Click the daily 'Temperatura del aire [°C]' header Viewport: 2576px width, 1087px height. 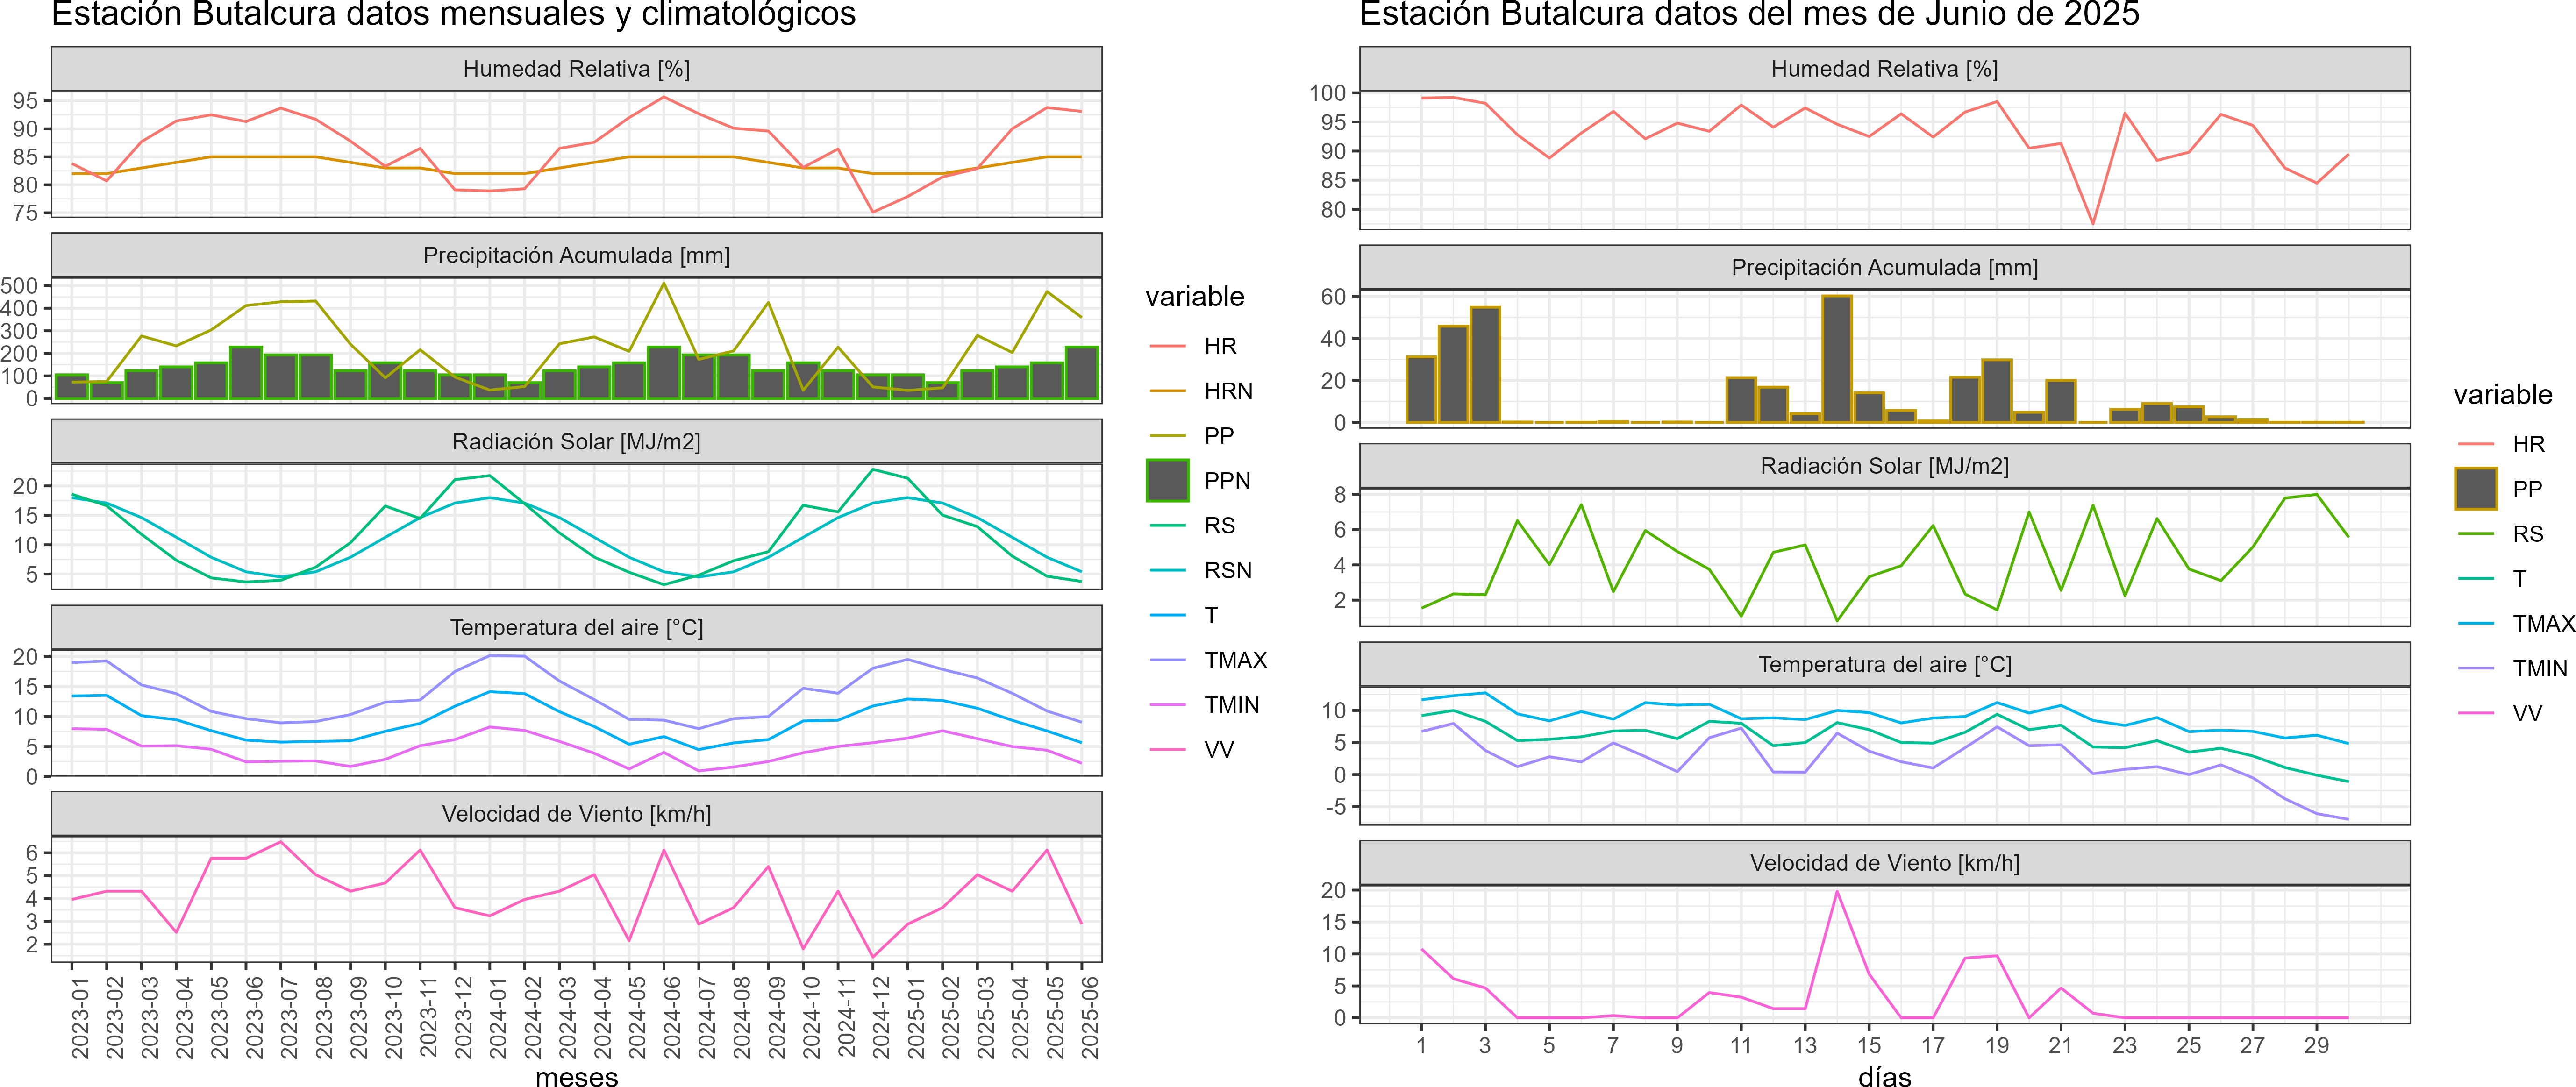pyautogui.click(x=1884, y=664)
